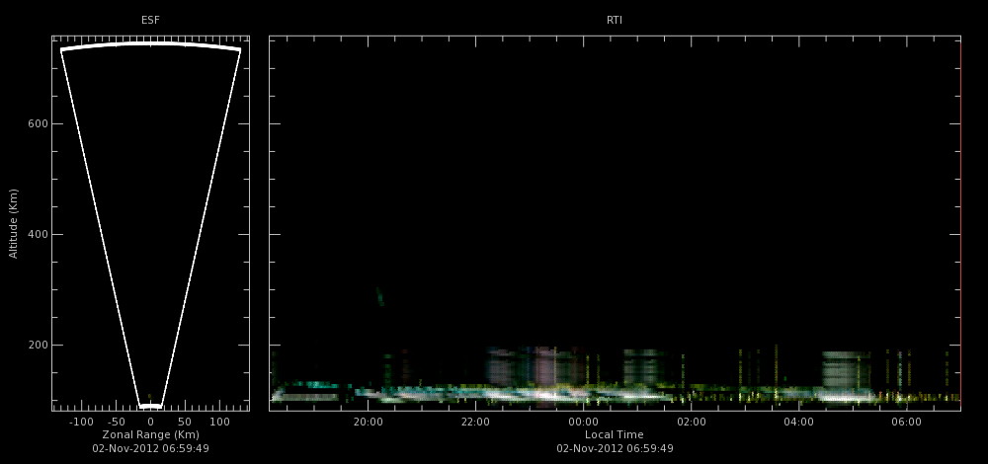Click the -50 zonal range tick label

117,422
